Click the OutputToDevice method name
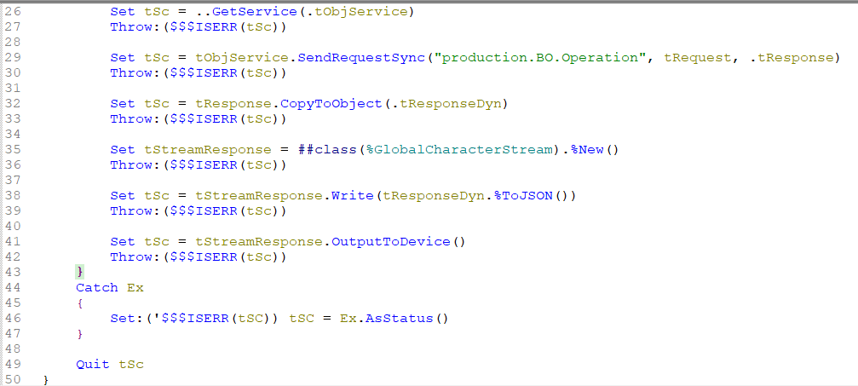The width and height of the screenshot is (858, 386). 391,241
